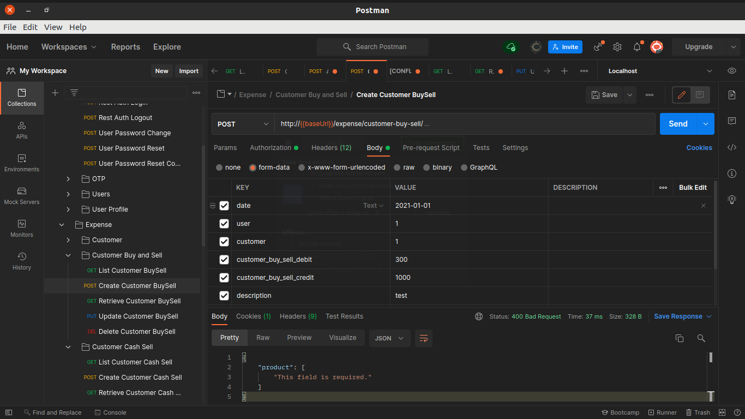The height and width of the screenshot is (419, 745).
Task: Collapse the Customer Cash Sell folder
Action: pyautogui.click(x=68, y=347)
